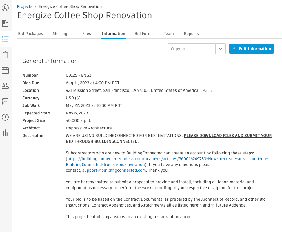This screenshot has height=232, width=282.
Task: Click the Bids Due date Aug 11, 2023
Action: click(93, 83)
